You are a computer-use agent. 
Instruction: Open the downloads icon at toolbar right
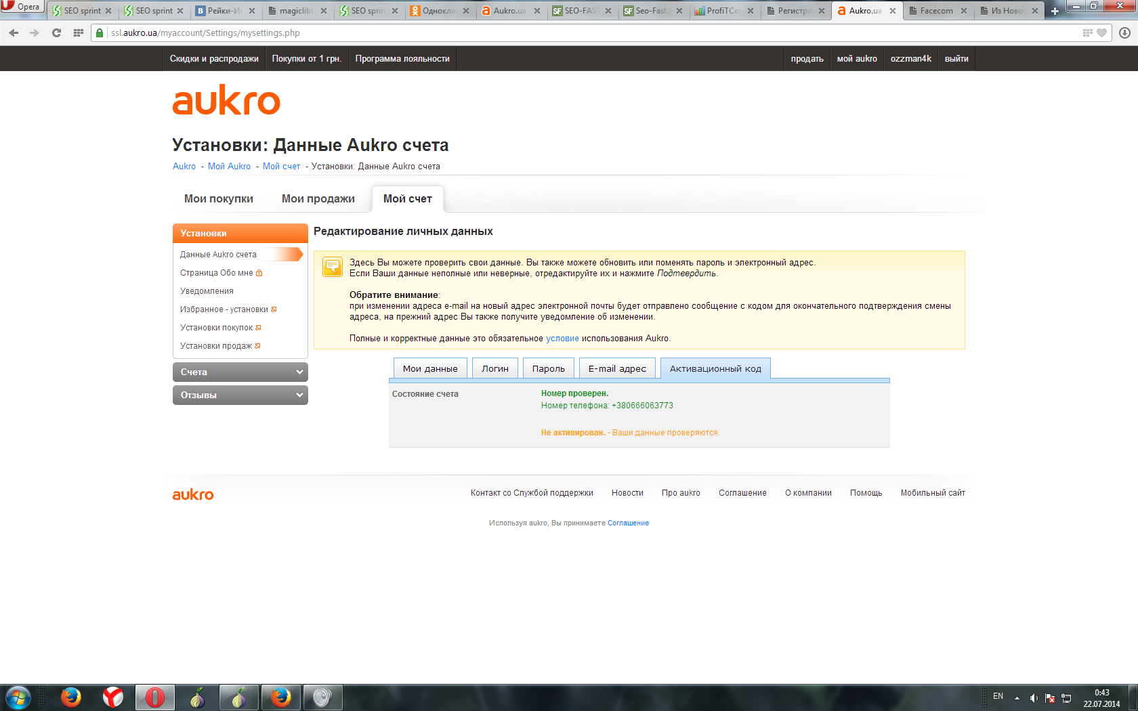pyautogui.click(x=1124, y=33)
